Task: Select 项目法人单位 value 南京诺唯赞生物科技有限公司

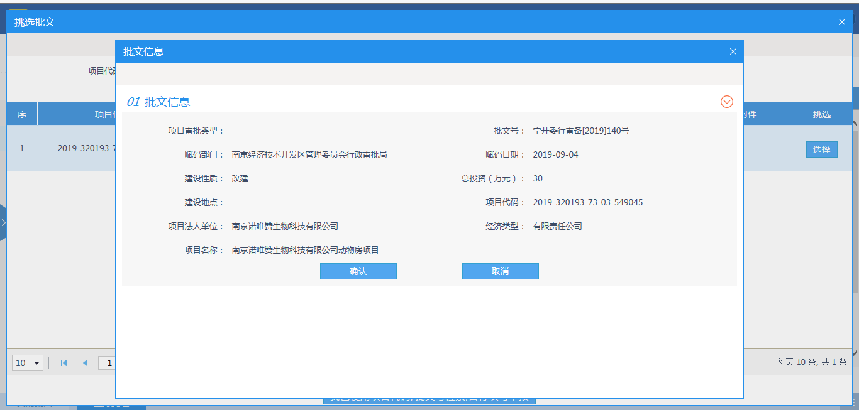Action: (x=285, y=227)
